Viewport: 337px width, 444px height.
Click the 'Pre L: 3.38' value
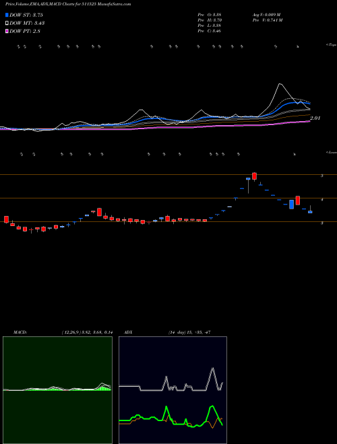point(210,26)
